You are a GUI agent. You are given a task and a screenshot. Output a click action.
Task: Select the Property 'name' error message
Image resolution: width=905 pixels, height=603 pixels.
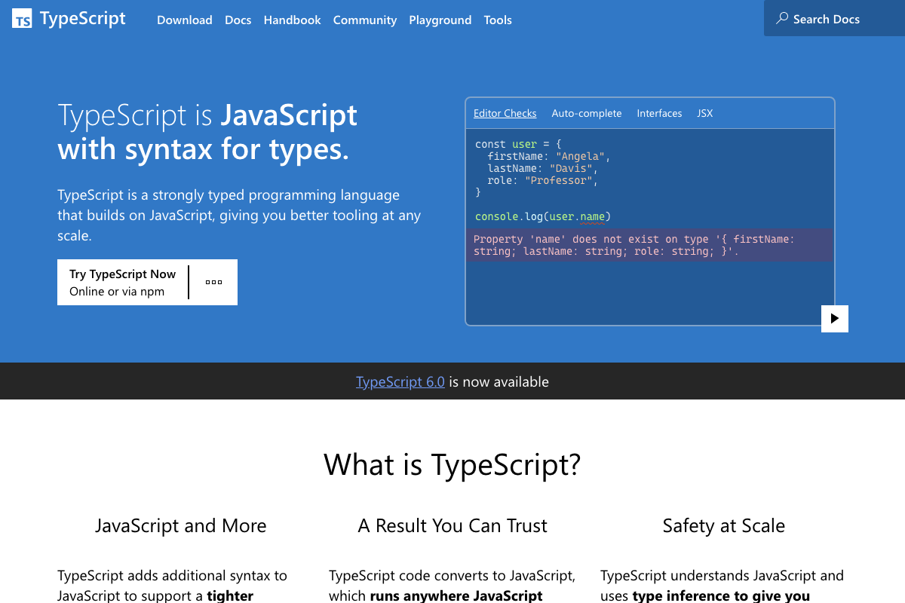click(x=649, y=245)
